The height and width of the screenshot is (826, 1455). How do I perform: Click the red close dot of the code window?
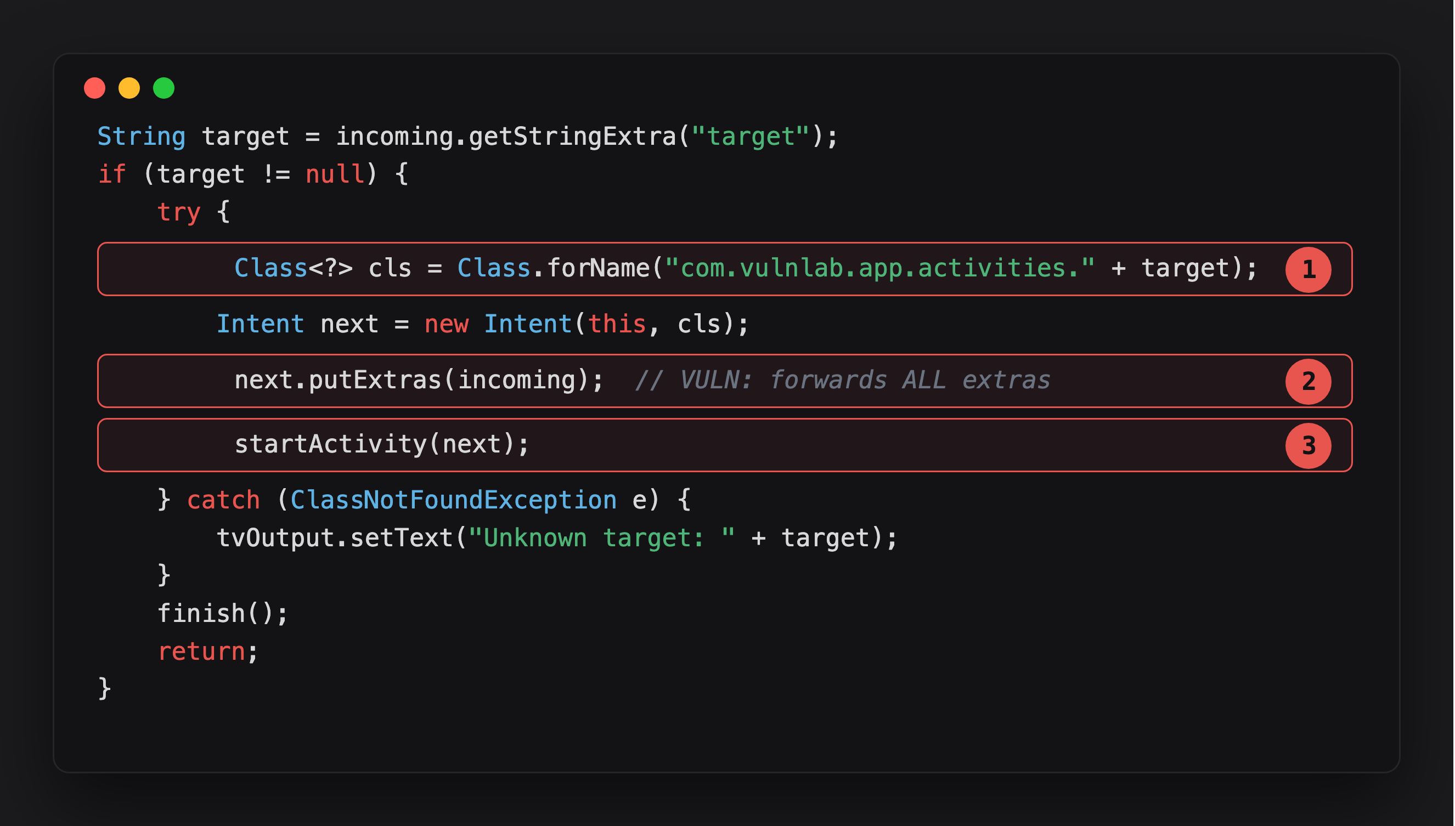pyautogui.click(x=95, y=88)
